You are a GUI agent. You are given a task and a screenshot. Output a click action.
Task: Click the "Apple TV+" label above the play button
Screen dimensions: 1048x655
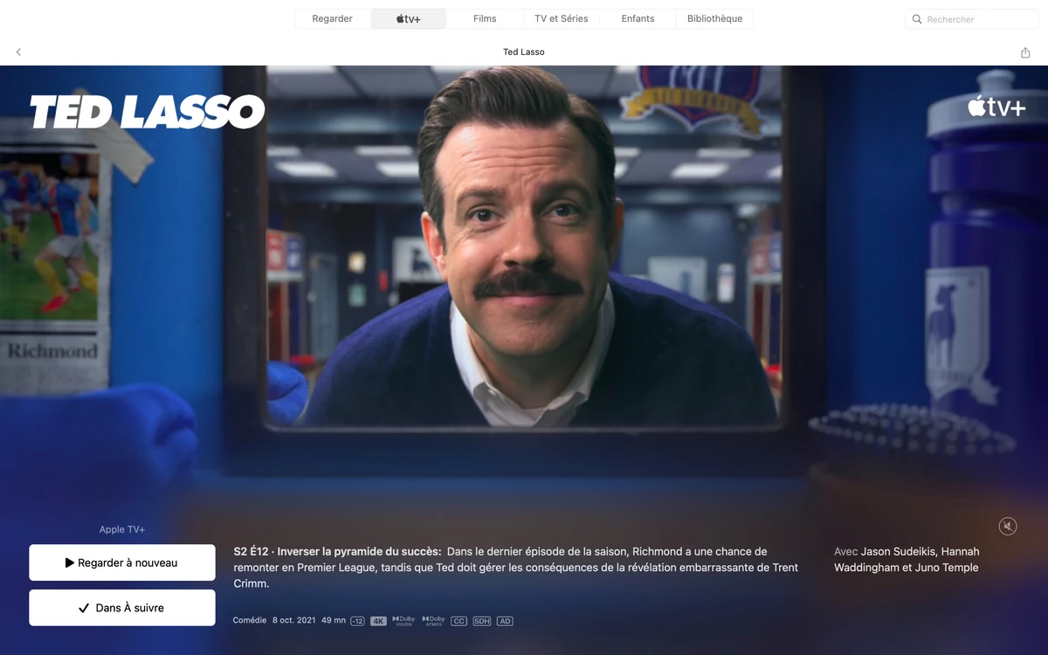click(122, 530)
